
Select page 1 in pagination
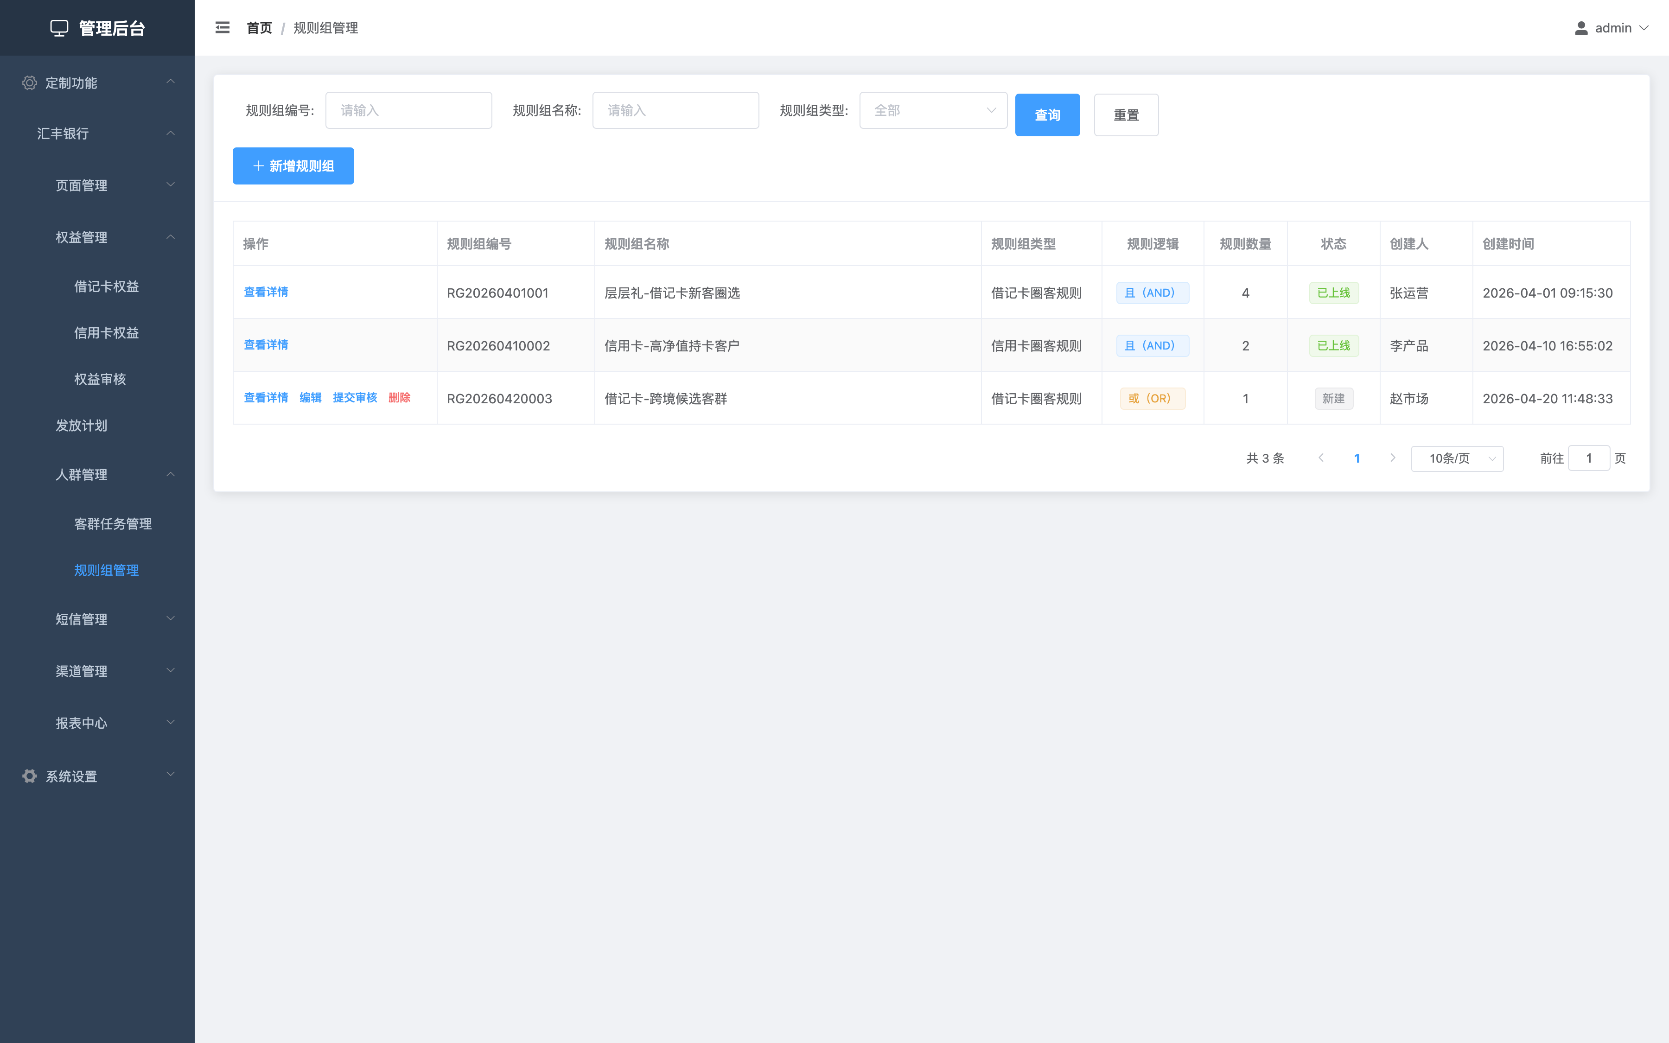click(x=1357, y=458)
